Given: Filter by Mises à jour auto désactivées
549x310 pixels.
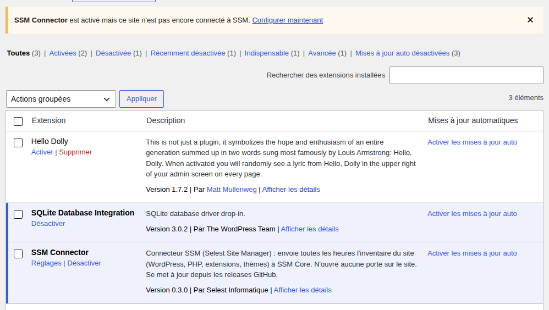Looking at the screenshot, I should point(402,53).
